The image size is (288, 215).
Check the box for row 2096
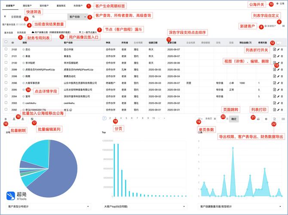point(6,83)
